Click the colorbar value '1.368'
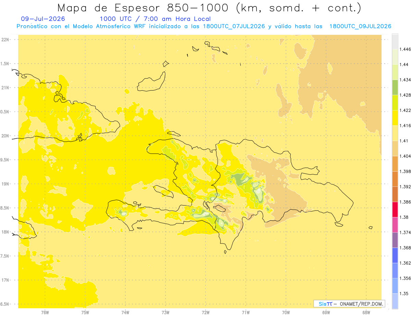 [405, 248]
